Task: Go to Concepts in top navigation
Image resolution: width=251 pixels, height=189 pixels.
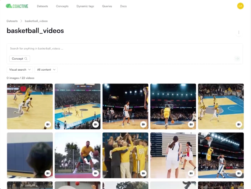Action: [62, 6]
